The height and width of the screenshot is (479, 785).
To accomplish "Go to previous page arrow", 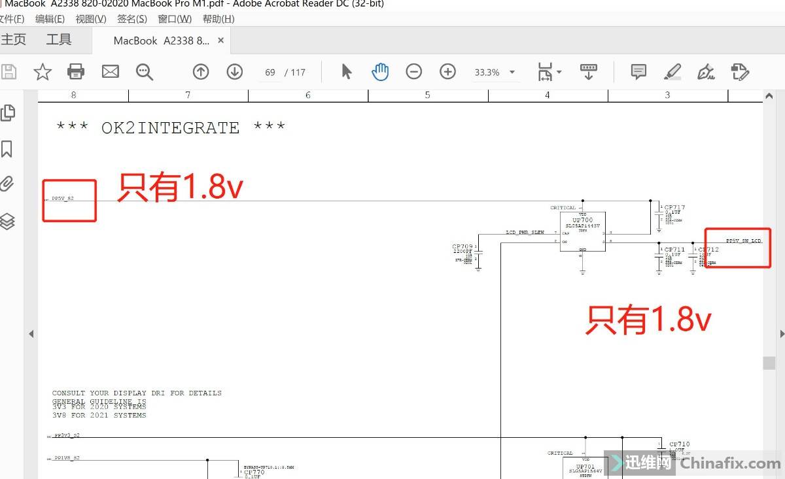I will point(201,72).
